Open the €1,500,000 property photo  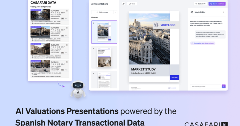pyautogui.click(x=40, y=32)
